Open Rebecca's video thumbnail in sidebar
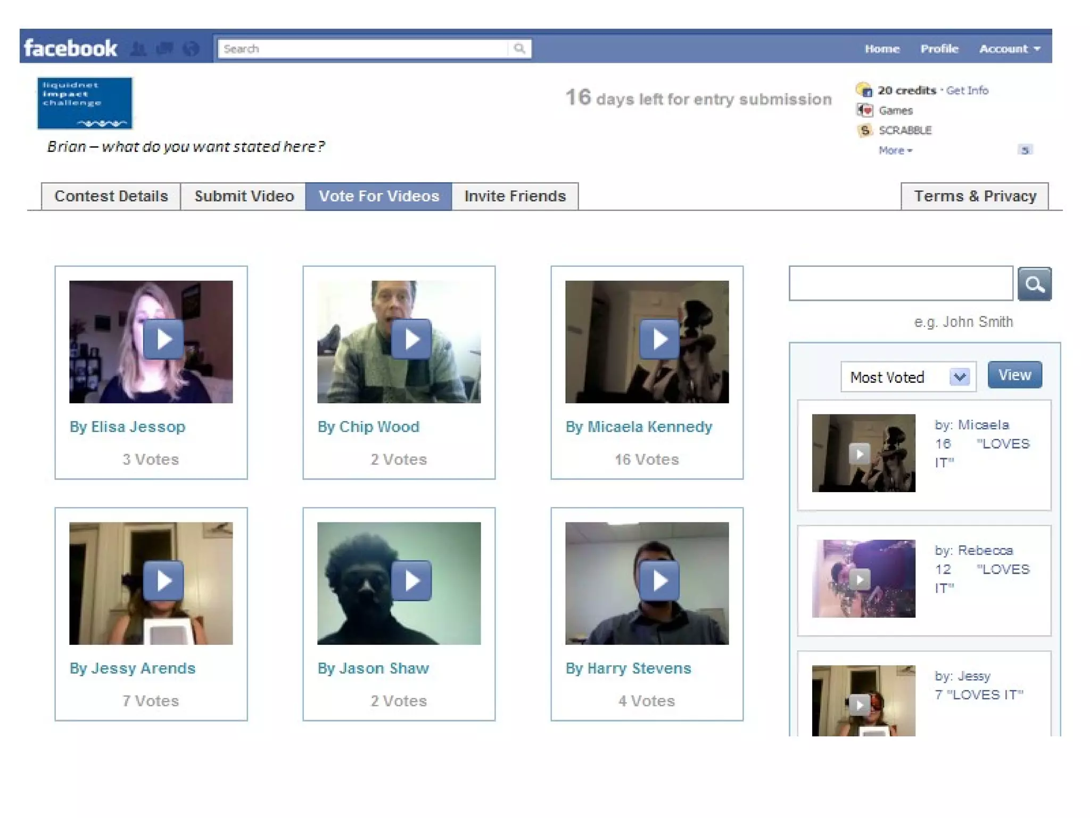 (x=863, y=579)
